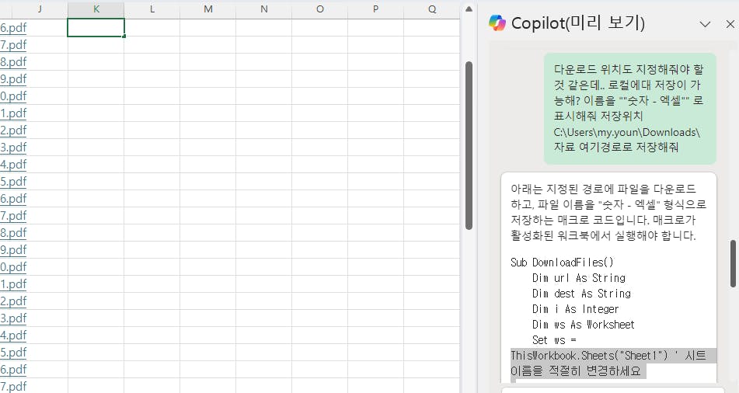
Task: Click the worksheet scrollbar up arrow
Action: (469, 9)
